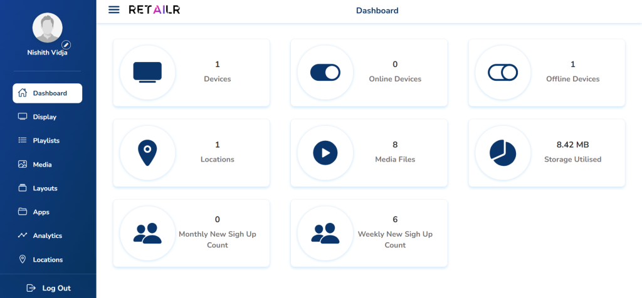642x298 pixels.
Task: Click the edit pencil on profile avatar
Action: coord(66,44)
